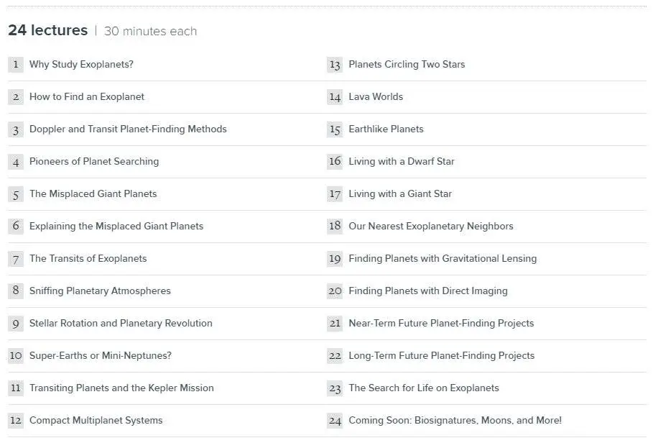Image resolution: width=653 pixels, height=443 pixels.
Task: Click number 9 badge for Stellar Rotation
Action: click(16, 324)
